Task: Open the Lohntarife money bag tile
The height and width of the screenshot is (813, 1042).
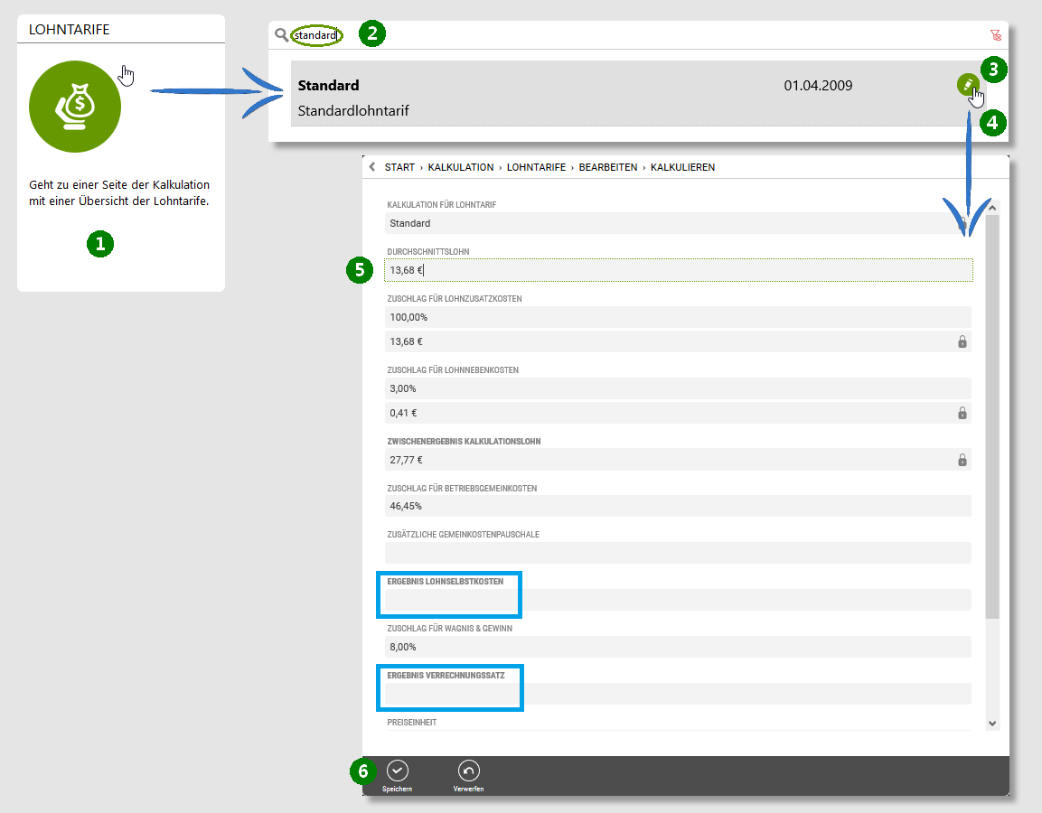Action: [75, 106]
